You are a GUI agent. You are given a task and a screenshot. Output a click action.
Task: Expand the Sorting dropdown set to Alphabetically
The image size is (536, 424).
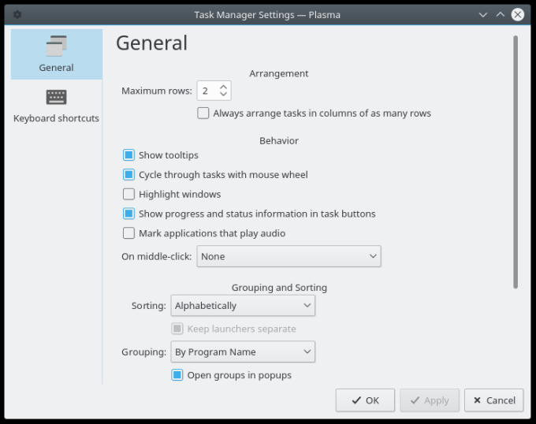tap(242, 305)
